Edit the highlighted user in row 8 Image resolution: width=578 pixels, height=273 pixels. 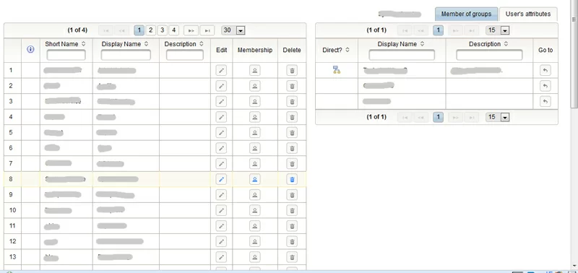pyautogui.click(x=221, y=179)
